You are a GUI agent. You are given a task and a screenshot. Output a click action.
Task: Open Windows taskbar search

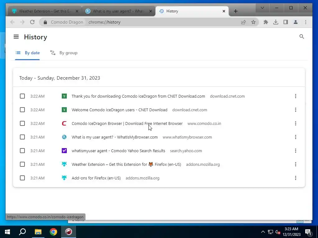point(22,232)
